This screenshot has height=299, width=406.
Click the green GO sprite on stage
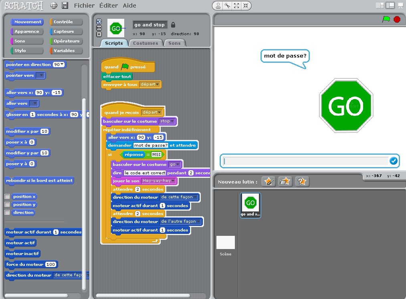point(346,106)
